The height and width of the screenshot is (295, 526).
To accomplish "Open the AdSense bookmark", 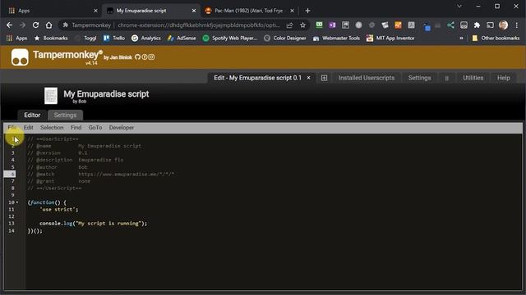I will (x=182, y=39).
